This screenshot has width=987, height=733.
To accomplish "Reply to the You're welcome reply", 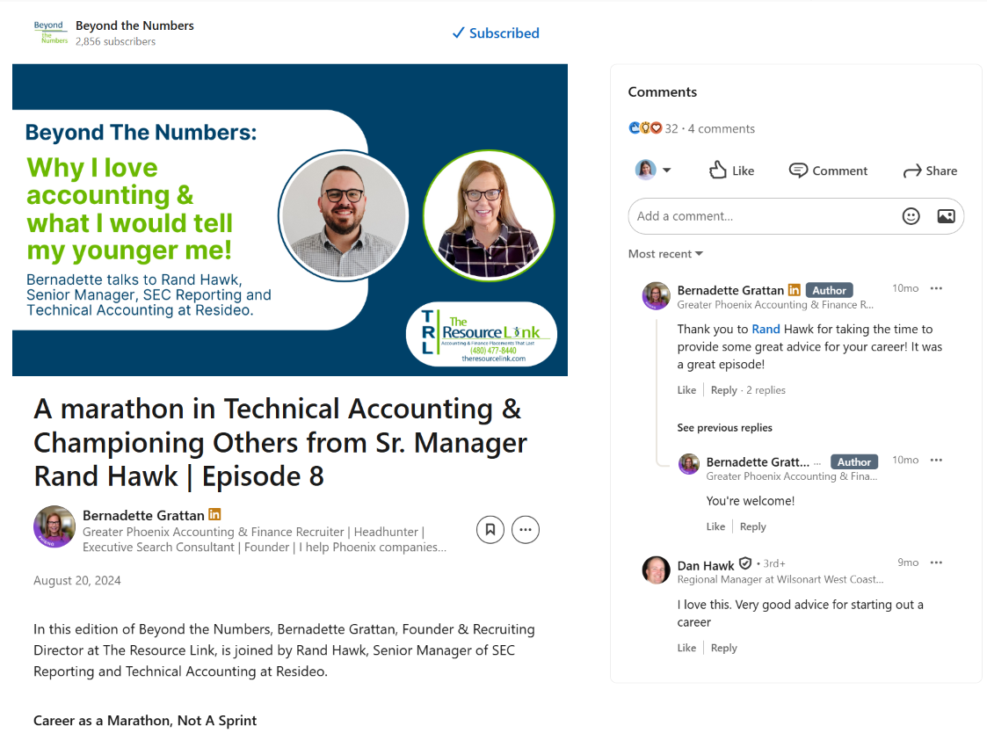I will [752, 527].
